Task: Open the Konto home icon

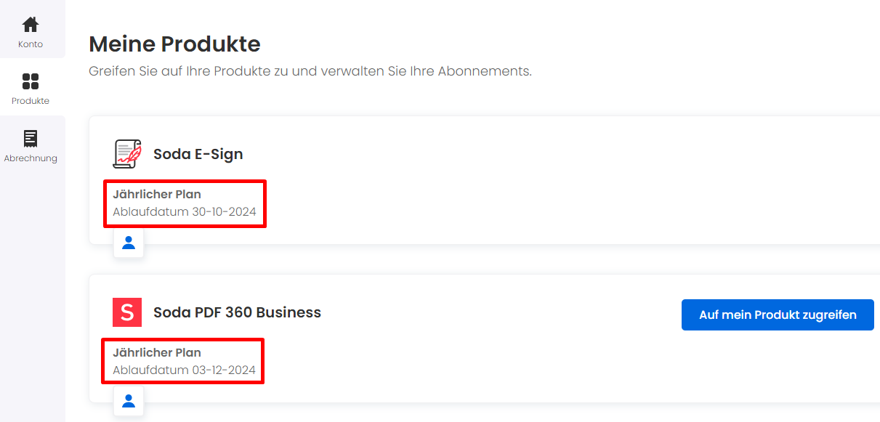Action: [x=31, y=25]
